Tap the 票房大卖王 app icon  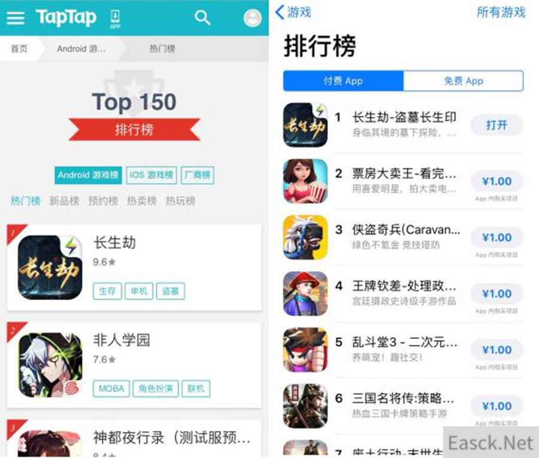pos(305,181)
